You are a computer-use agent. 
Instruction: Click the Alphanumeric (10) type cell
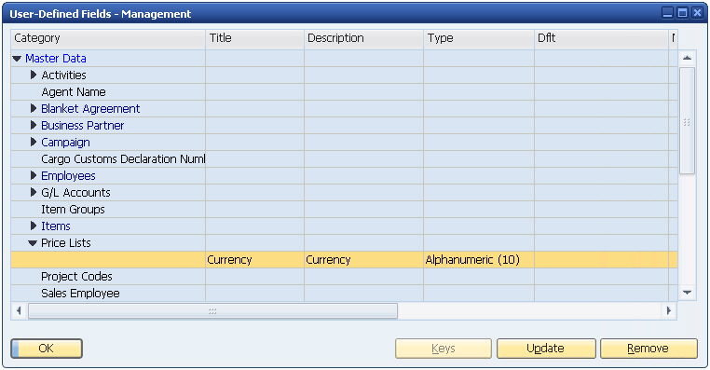tap(479, 259)
